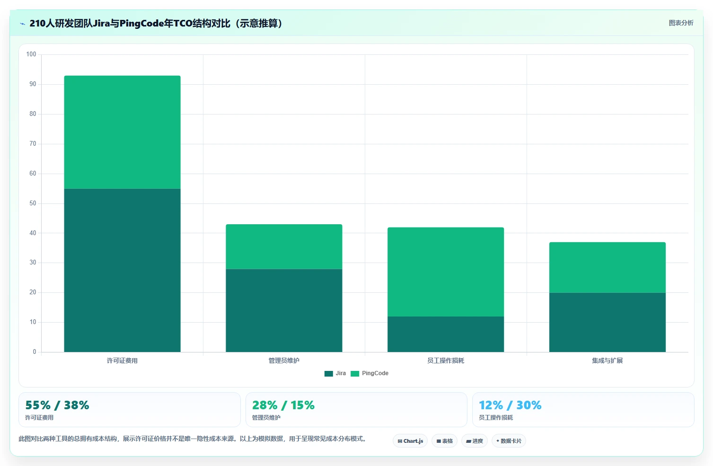713x466 pixels.
Task: Click the 图表分析 label
Action: pos(681,23)
